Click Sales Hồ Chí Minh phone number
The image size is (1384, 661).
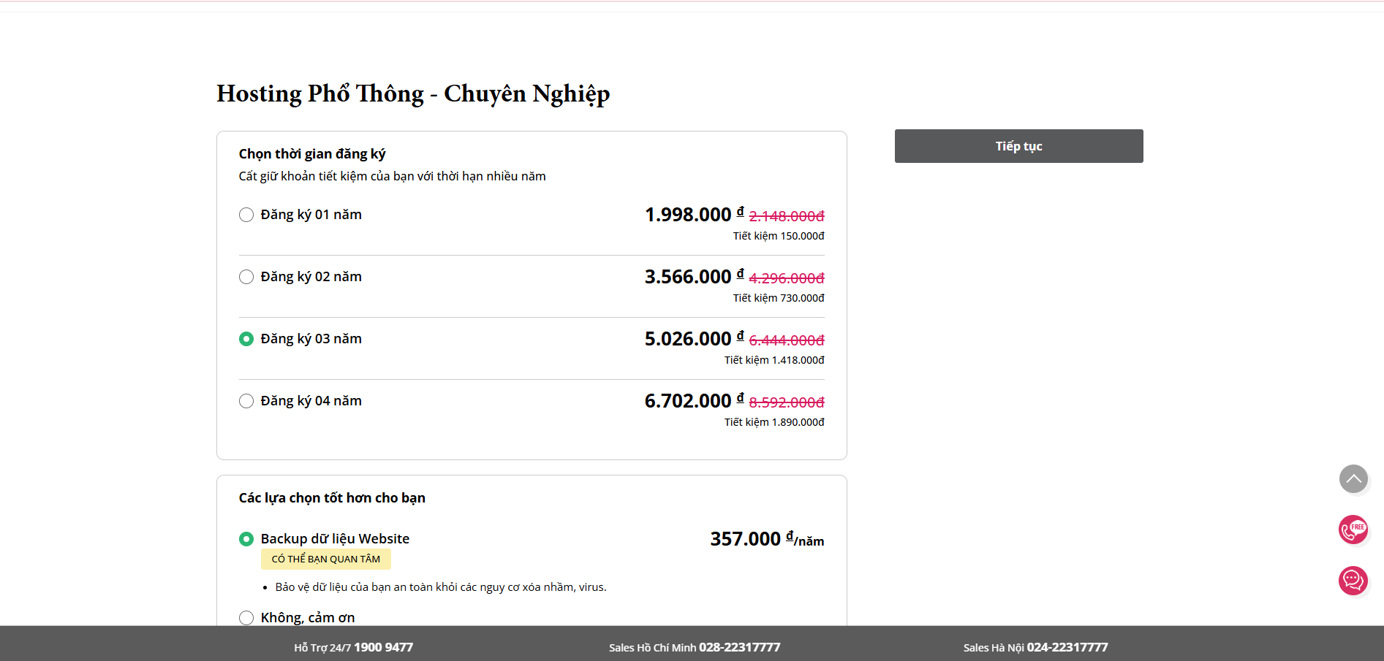click(739, 647)
